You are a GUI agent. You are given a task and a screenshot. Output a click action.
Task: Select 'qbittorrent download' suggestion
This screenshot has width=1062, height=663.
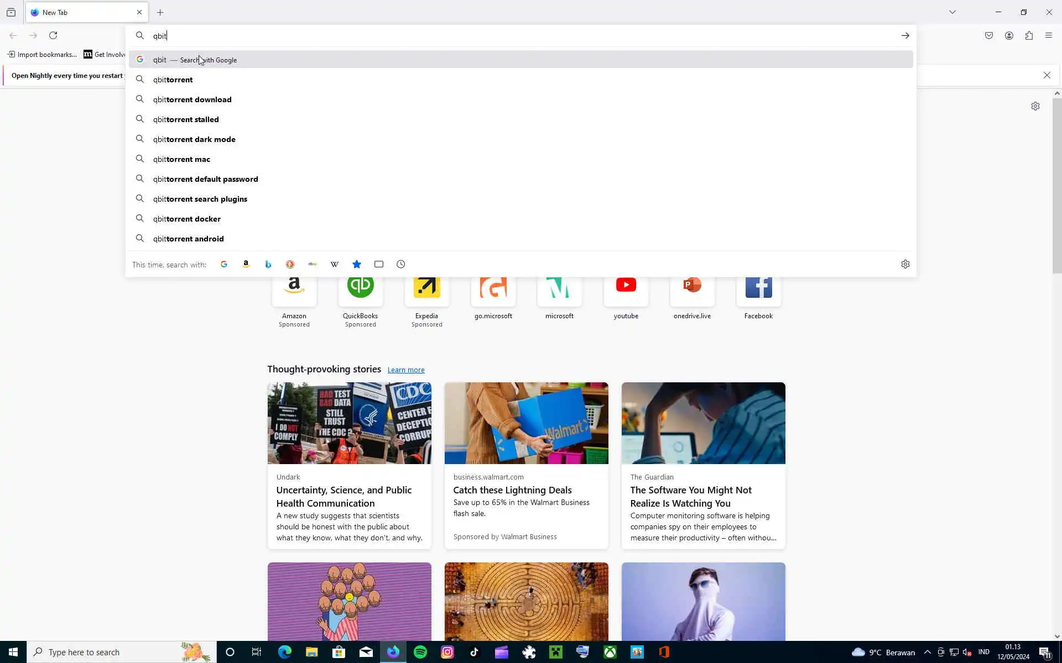click(x=192, y=99)
